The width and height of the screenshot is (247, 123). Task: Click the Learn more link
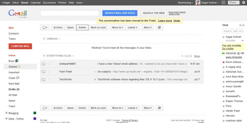pos(165,21)
